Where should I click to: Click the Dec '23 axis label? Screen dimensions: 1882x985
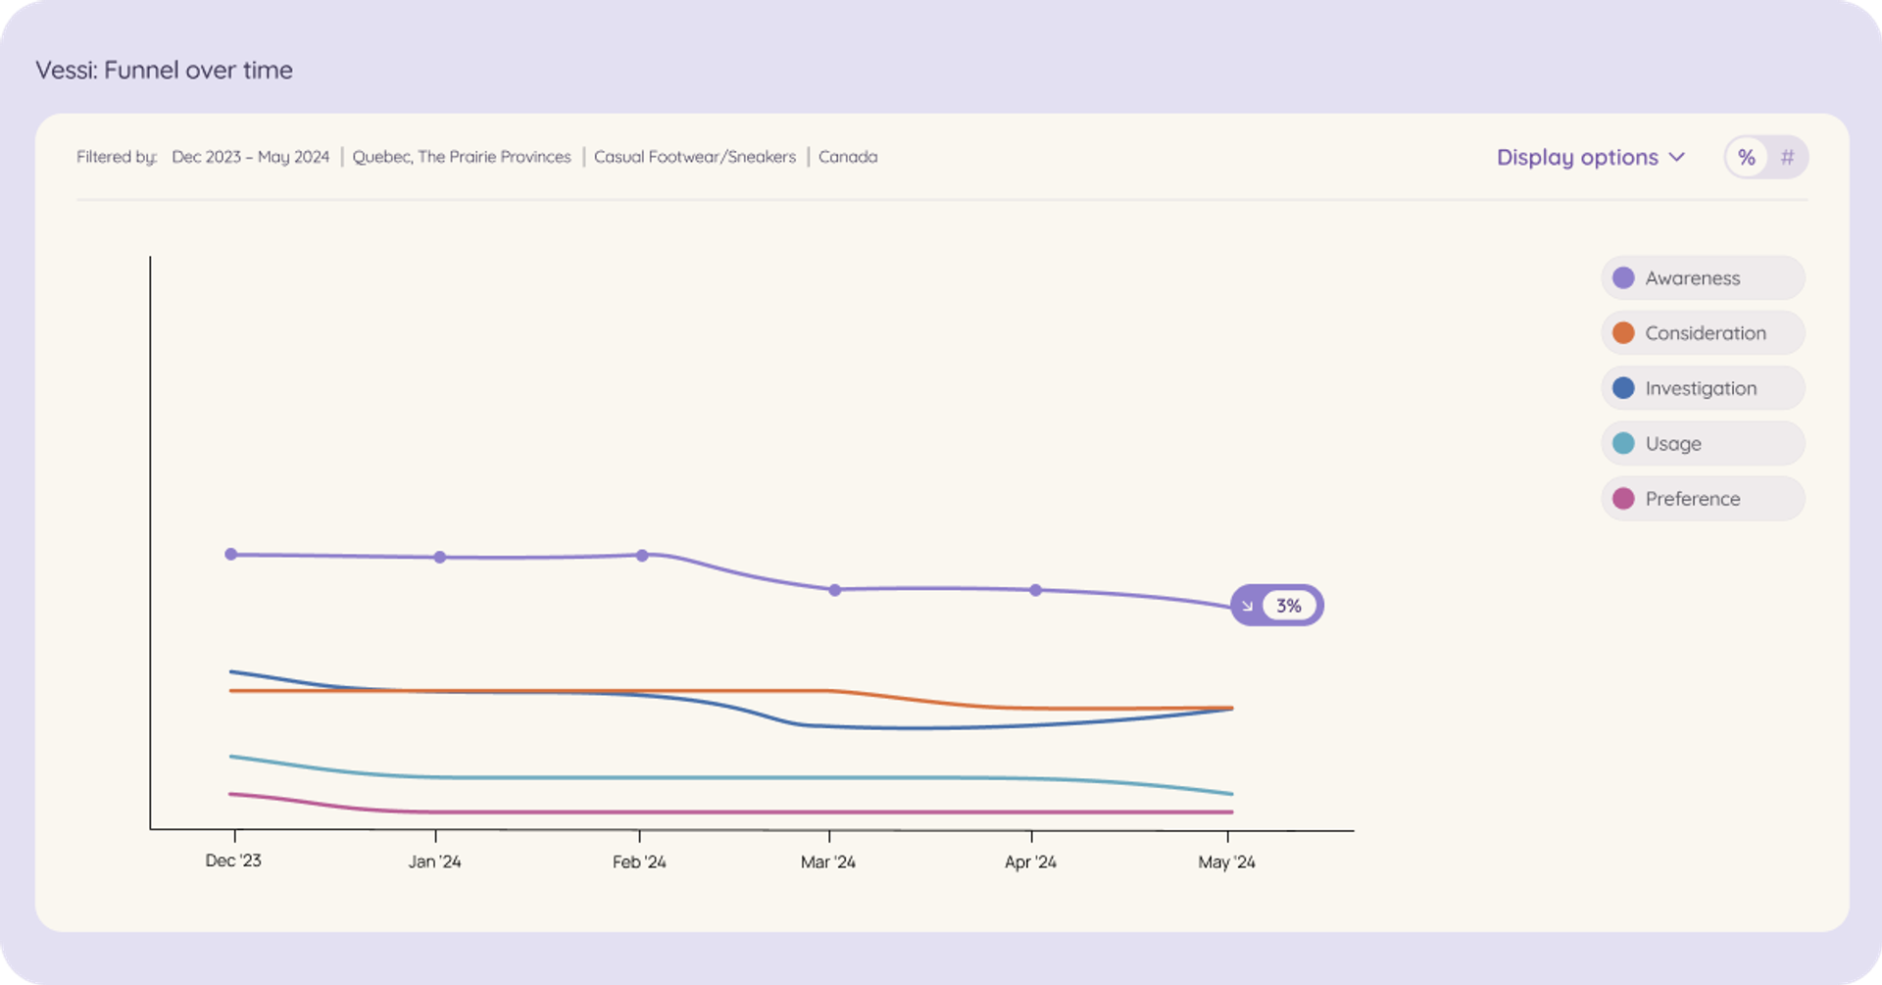233,861
